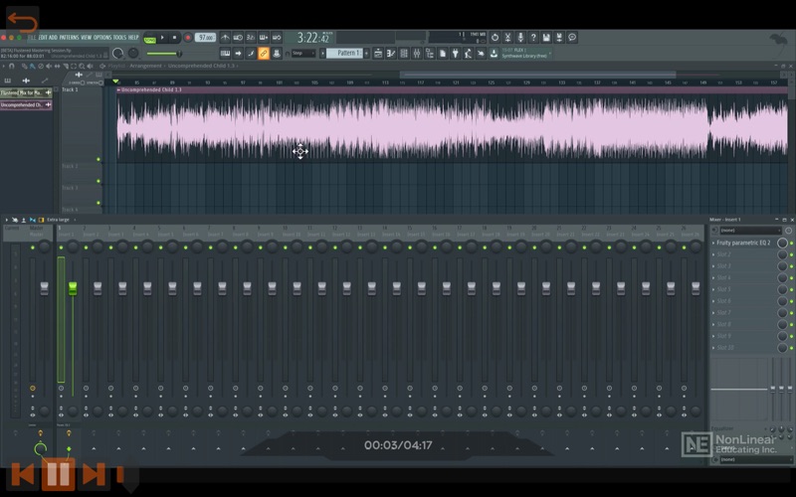
Task: Pause the video with the orange pause button
Action: click(x=58, y=474)
